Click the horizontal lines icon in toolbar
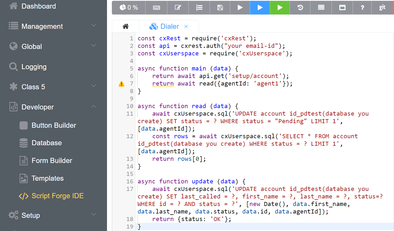The width and height of the screenshot is (394, 231). [321, 8]
